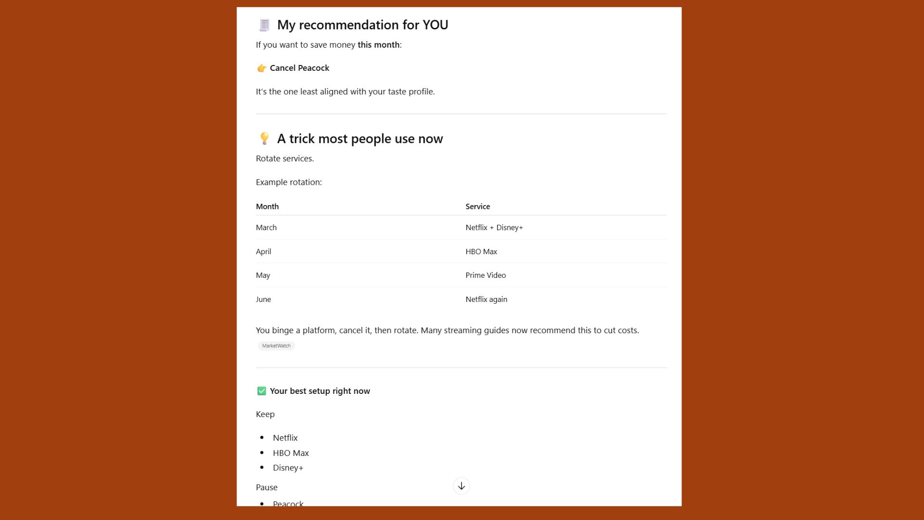
Task: Select the Netflix item under Keep
Action: (285, 438)
